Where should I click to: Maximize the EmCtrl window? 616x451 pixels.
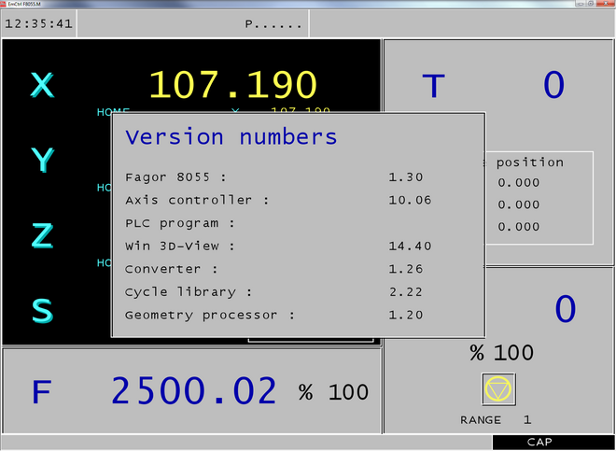point(590,4)
